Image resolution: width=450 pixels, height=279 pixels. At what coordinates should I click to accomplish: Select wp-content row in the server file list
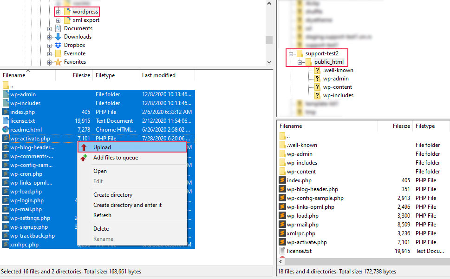pos(363,172)
